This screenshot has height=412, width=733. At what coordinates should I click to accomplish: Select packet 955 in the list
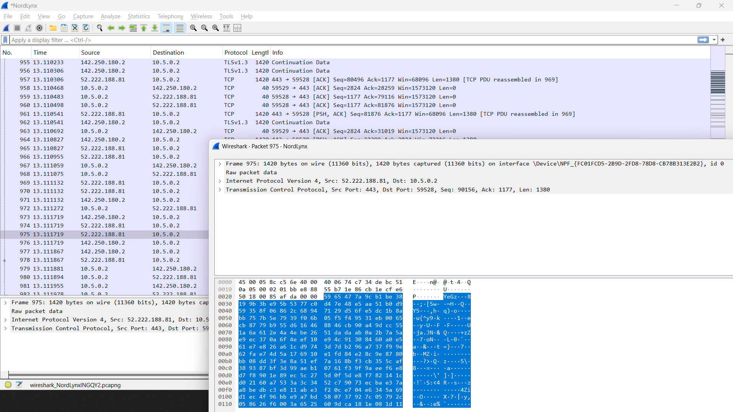point(355,62)
